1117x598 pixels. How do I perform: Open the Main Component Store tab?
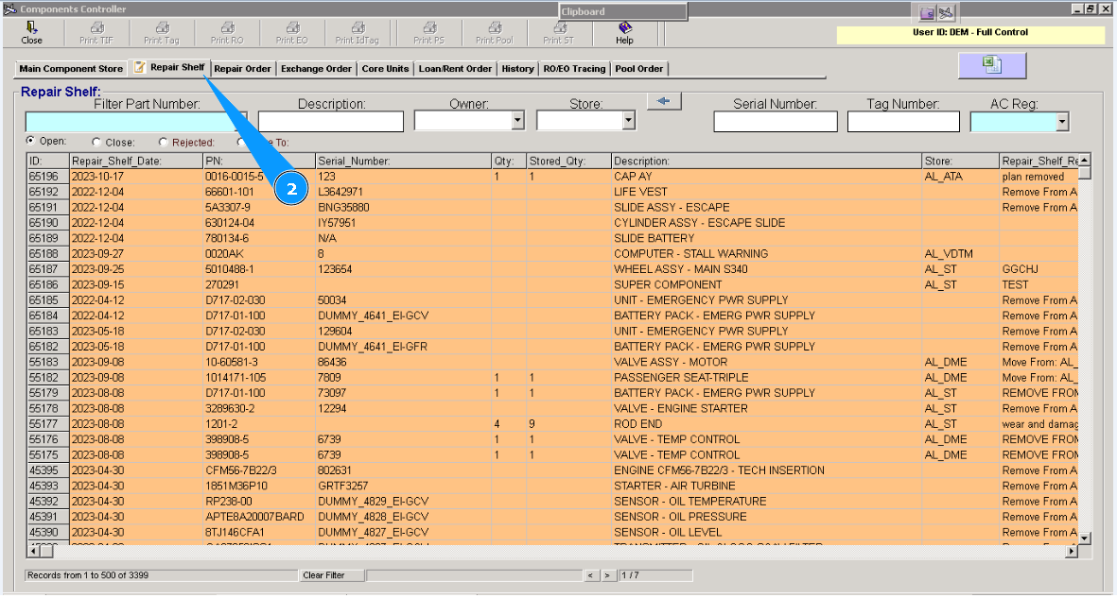coord(71,69)
